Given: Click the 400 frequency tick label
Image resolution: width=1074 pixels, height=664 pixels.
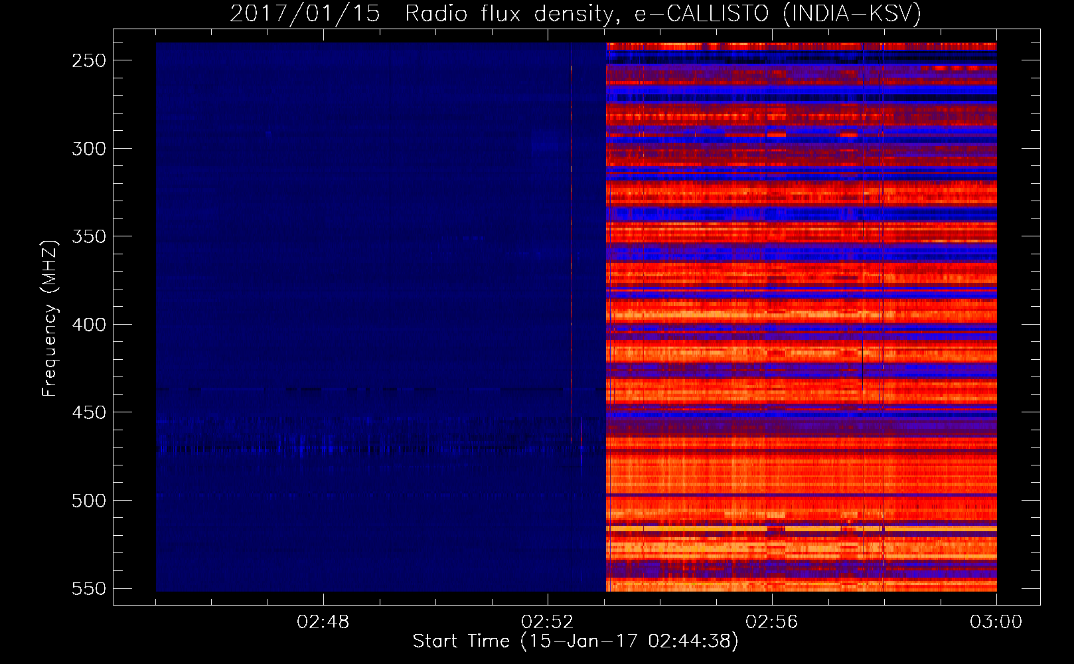Looking at the screenshot, I should pos(88,325).
